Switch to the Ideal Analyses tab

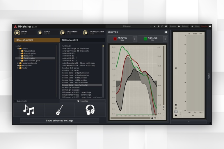37,40
